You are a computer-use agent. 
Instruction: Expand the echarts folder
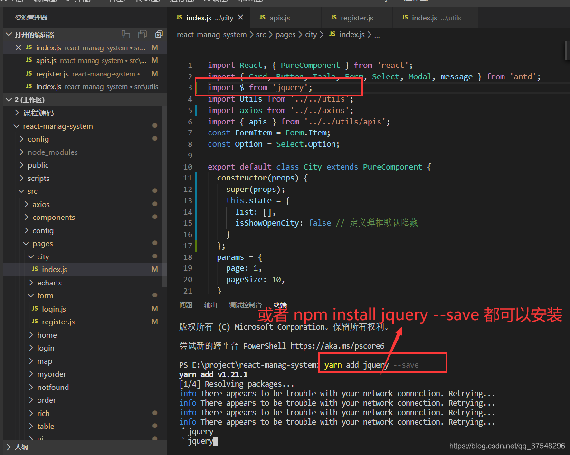point(31,283)
